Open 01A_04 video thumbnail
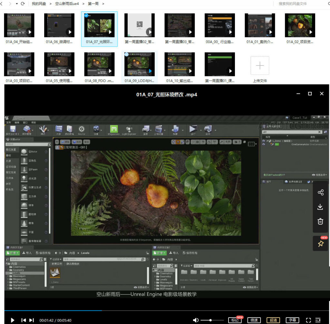 click(x=19, y=25)
